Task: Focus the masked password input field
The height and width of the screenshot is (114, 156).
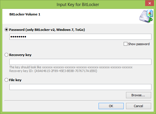Action: tap(80, 37)
